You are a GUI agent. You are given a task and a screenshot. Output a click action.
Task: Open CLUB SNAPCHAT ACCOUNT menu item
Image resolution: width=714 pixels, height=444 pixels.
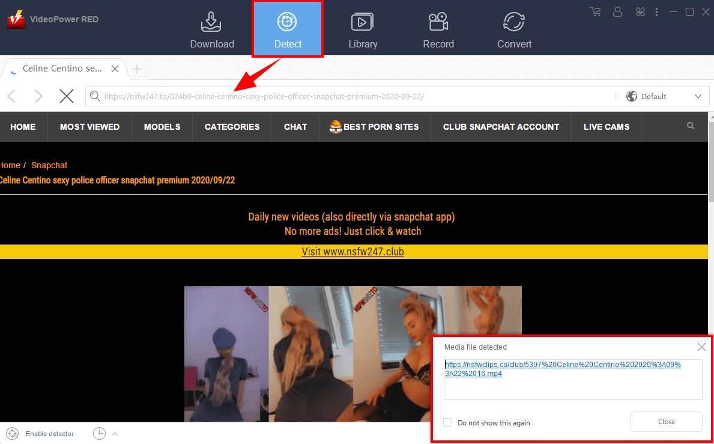[x=501, y=127]
